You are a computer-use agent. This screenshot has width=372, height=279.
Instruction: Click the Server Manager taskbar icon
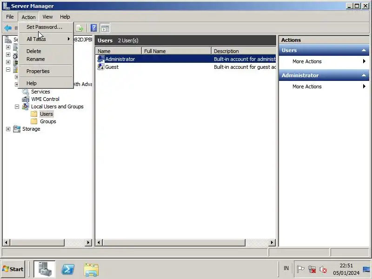44,269
